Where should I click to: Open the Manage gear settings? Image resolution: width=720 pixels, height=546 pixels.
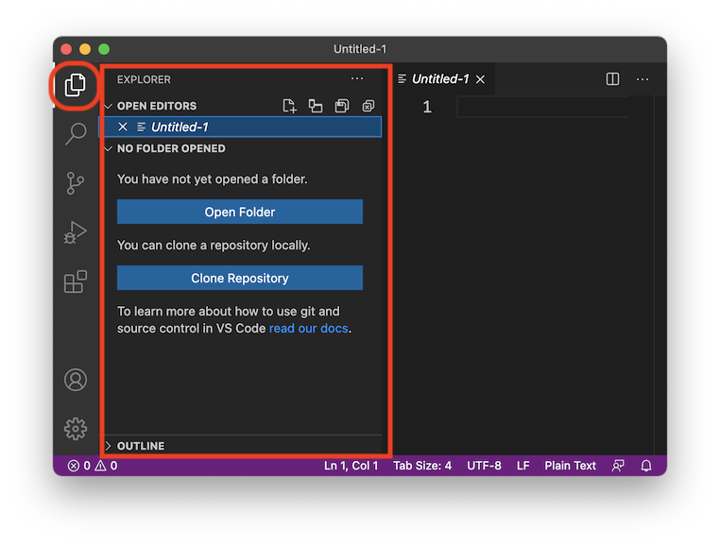click(x=76, y=428)
